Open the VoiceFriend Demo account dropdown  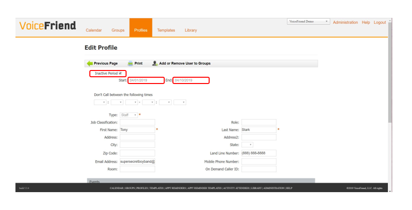tap(308, 22)
